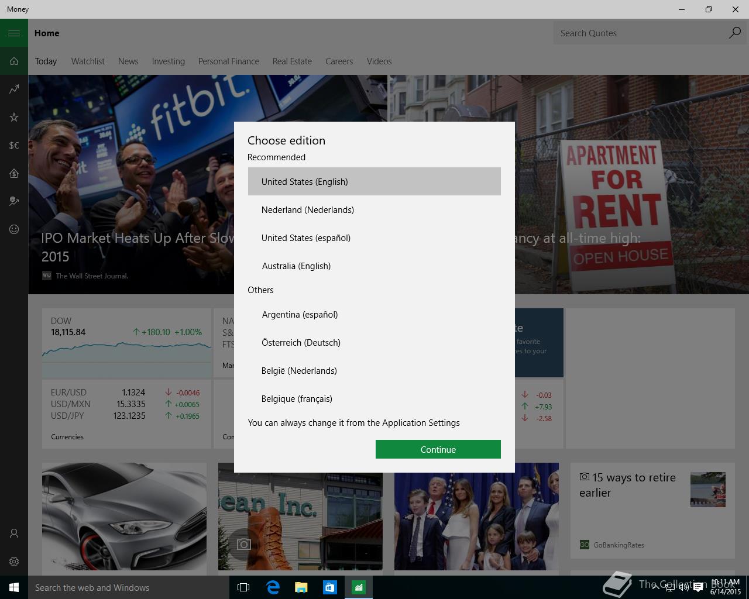Open the hamburger navigation menu
The width and height of the screenshot is (749, 599).
(14, 33)
